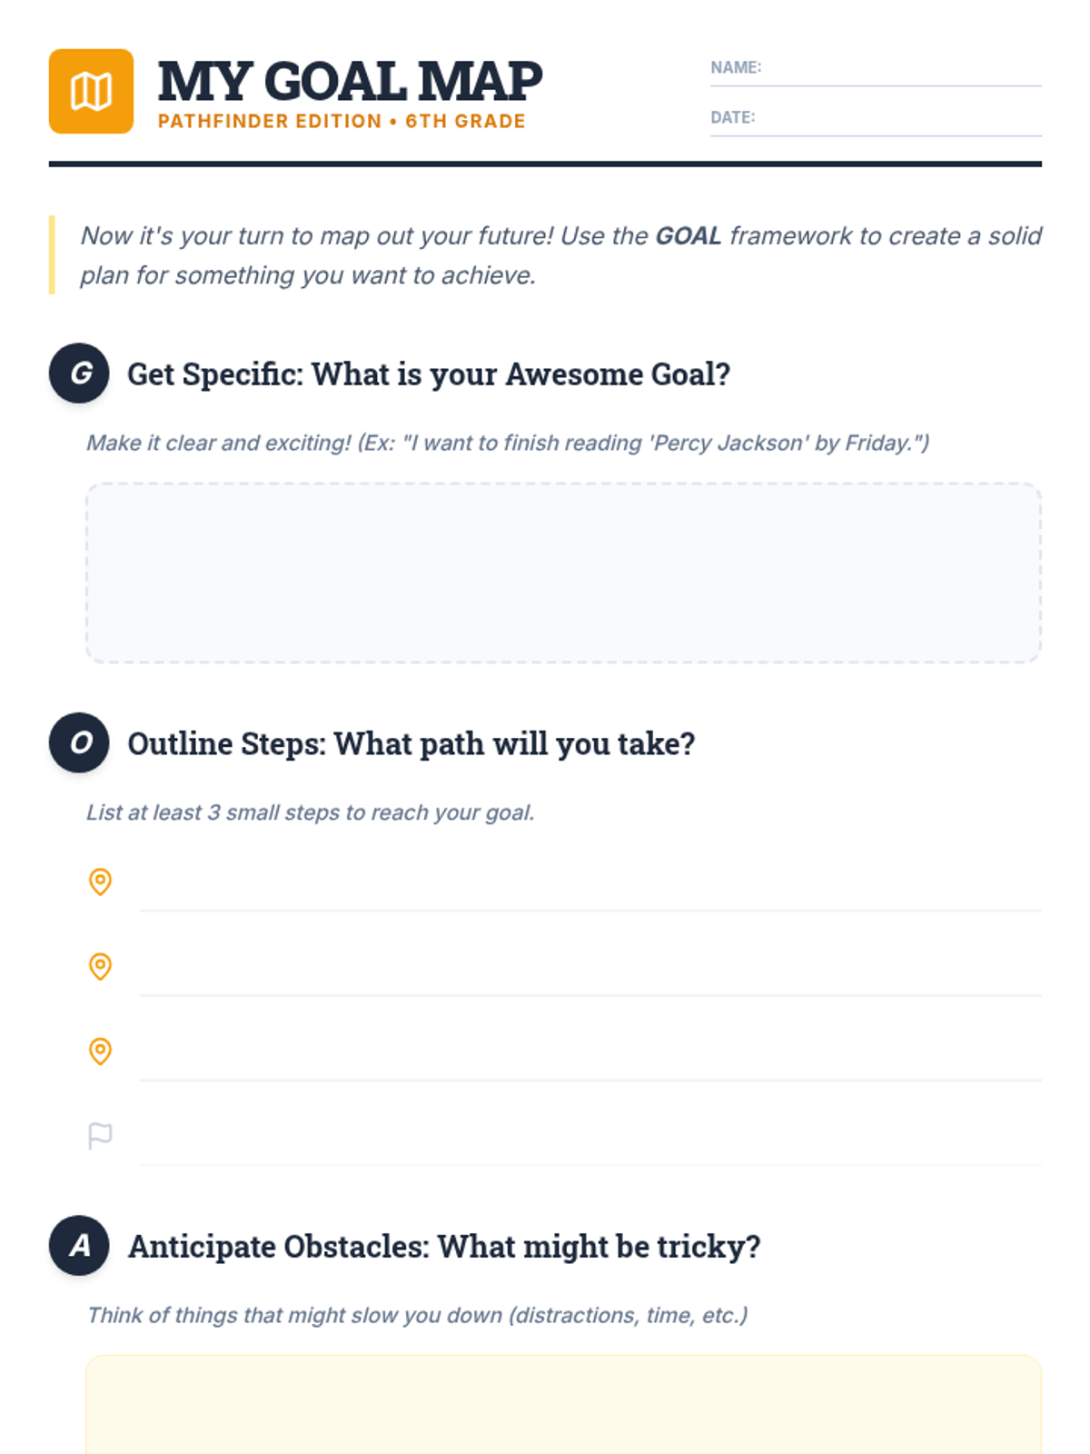Click the MY GOAL MAP title

coord(350,82)
